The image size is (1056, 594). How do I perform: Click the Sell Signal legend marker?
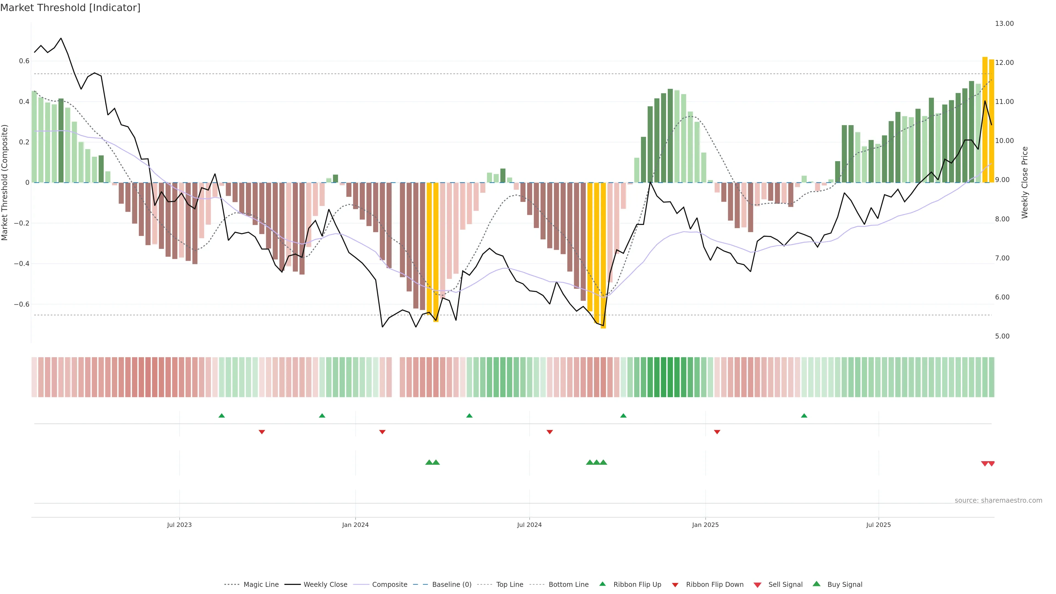(x=758, y=585)
